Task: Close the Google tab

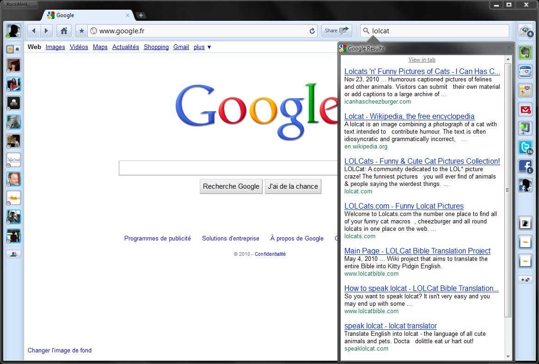Action: (128, 15)
